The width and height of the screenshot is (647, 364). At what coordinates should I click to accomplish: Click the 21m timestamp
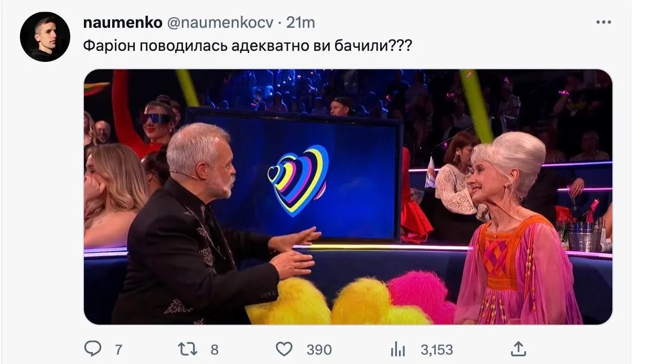click(x=300, y=23)
